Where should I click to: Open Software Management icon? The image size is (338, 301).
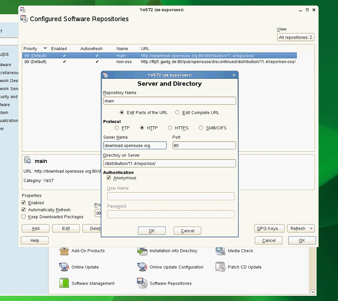coord(64,283)
